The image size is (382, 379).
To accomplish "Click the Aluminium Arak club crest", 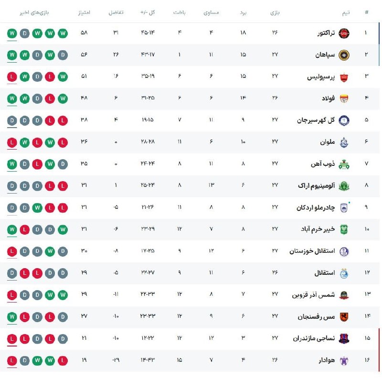I will click(x=344, y=186).
